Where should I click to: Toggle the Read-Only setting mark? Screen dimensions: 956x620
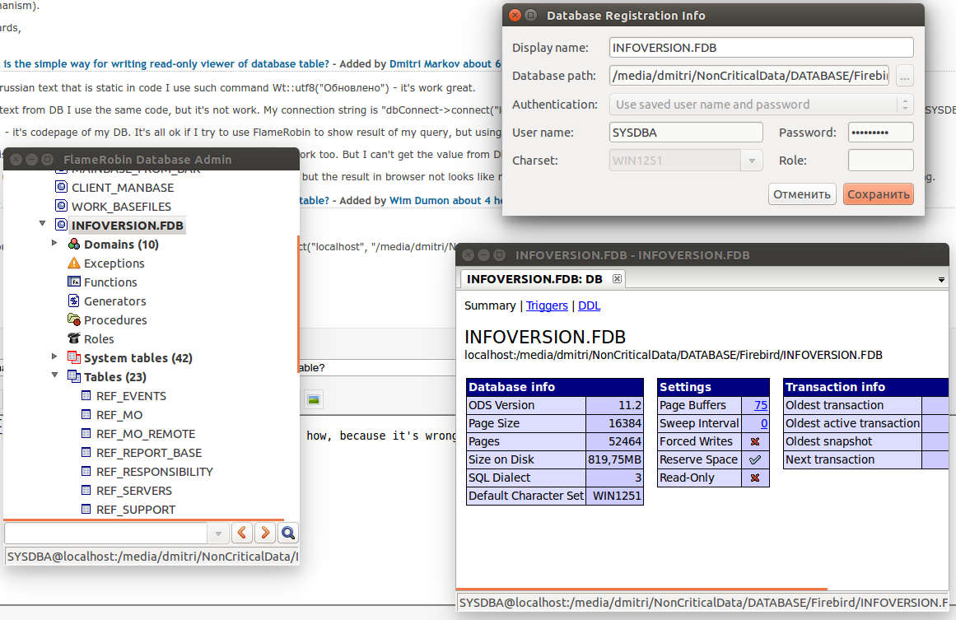click(755, 478)
